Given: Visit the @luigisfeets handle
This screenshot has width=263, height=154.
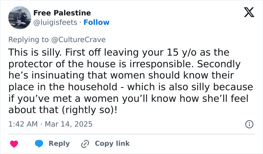Looking at the screenshot, I should [x=56, y=22].
